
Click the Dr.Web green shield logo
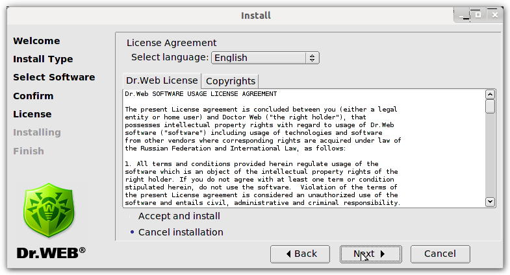tap(49, 210)
